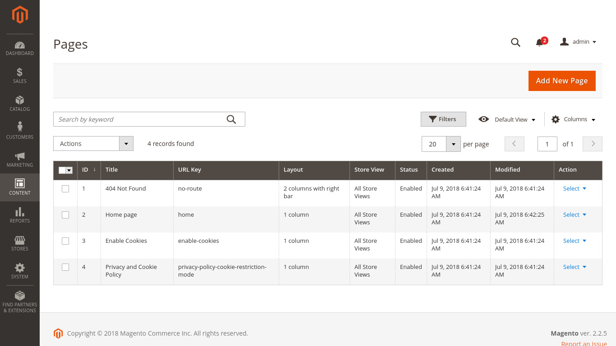Expand the Columns settings dropdown
Image resolution: width=616 pixels, height=346 pixels.
point(574,119)
